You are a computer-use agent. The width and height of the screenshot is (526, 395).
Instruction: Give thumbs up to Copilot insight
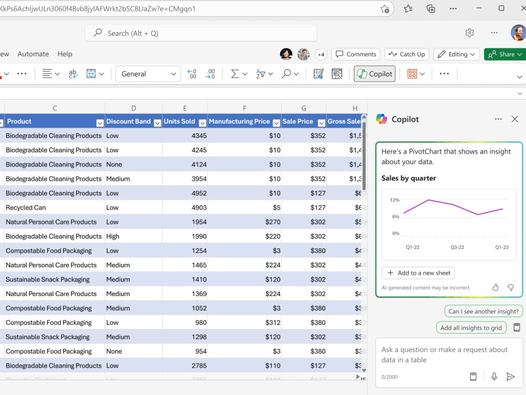click(x=495, y=288)
